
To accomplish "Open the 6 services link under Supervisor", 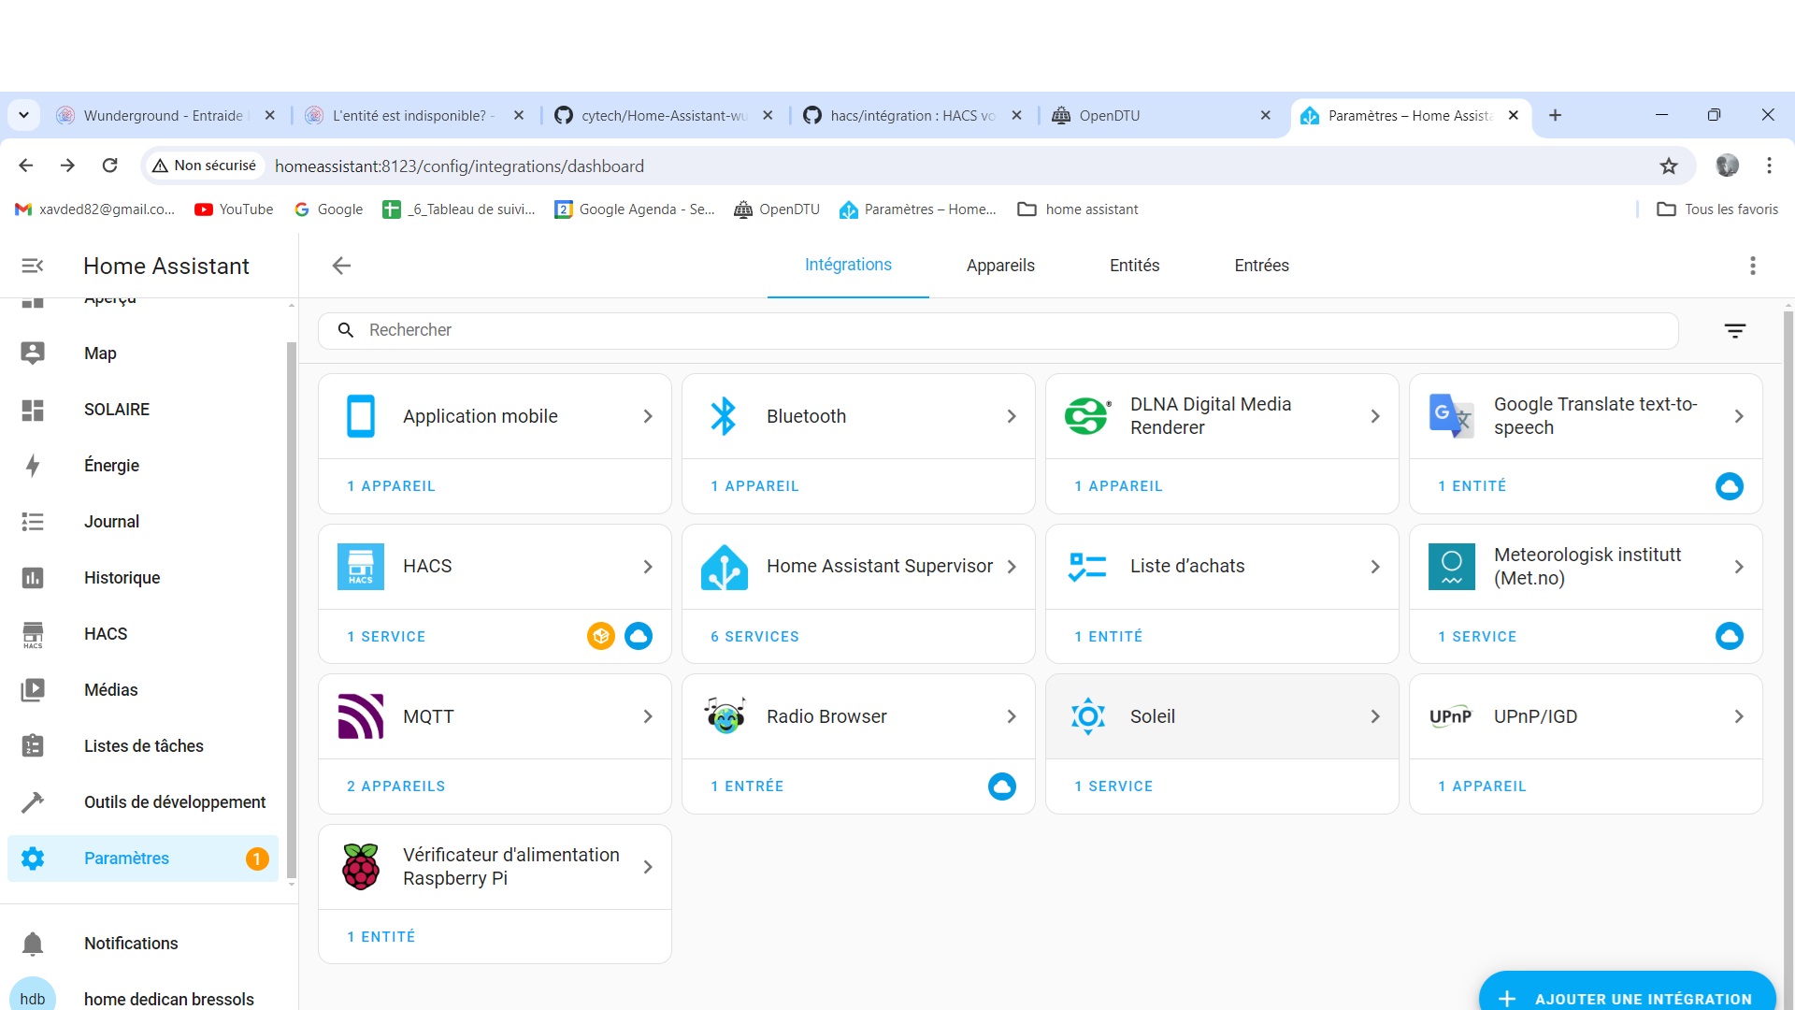I will (754, 637).
